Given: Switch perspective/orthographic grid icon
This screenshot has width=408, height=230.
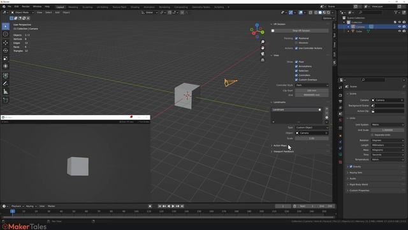Looking at the screenshot, I should [263, 60].
